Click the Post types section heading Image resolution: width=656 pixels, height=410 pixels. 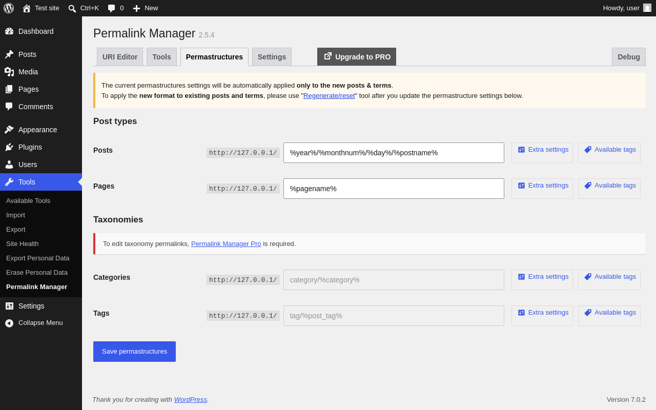pyautogui.click(x=115, y=121)
